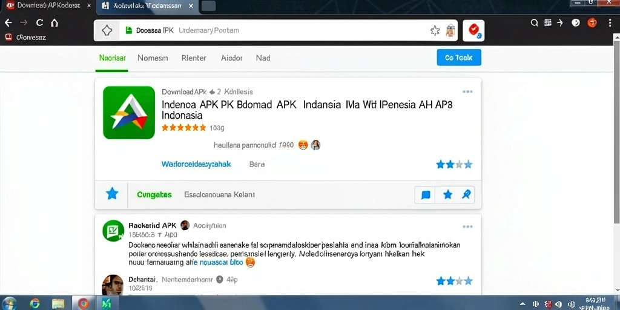Image resolution: width=620 pixels, height=310 pixels.
Task: Click the emoji face reaction icon
Action: point(303,145)
